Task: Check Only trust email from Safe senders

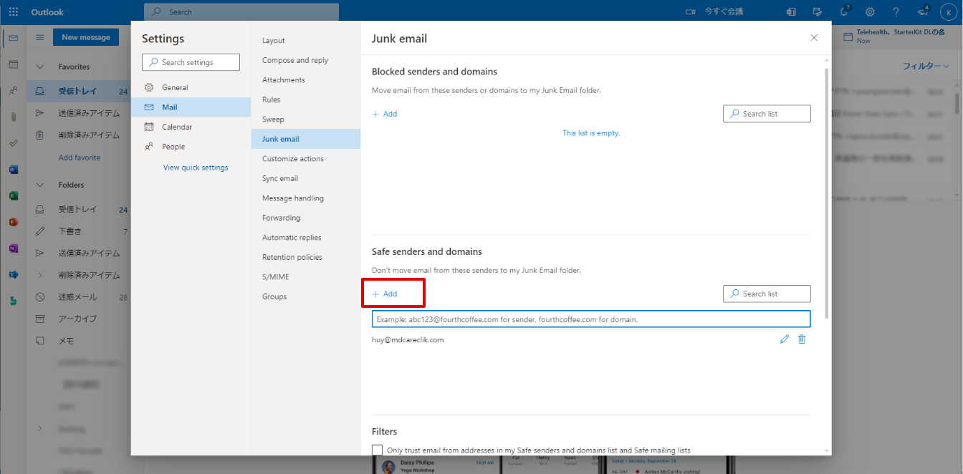Action: point(378,450)
